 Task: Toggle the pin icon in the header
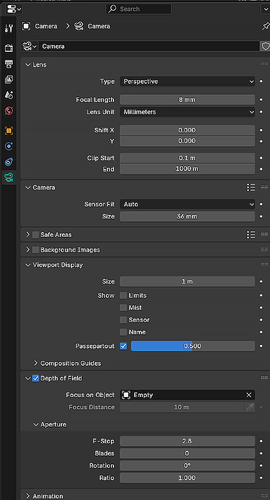coord(265,26)
